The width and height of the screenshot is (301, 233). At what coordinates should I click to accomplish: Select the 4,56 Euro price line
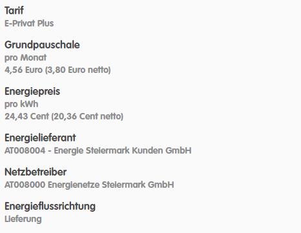57,70
